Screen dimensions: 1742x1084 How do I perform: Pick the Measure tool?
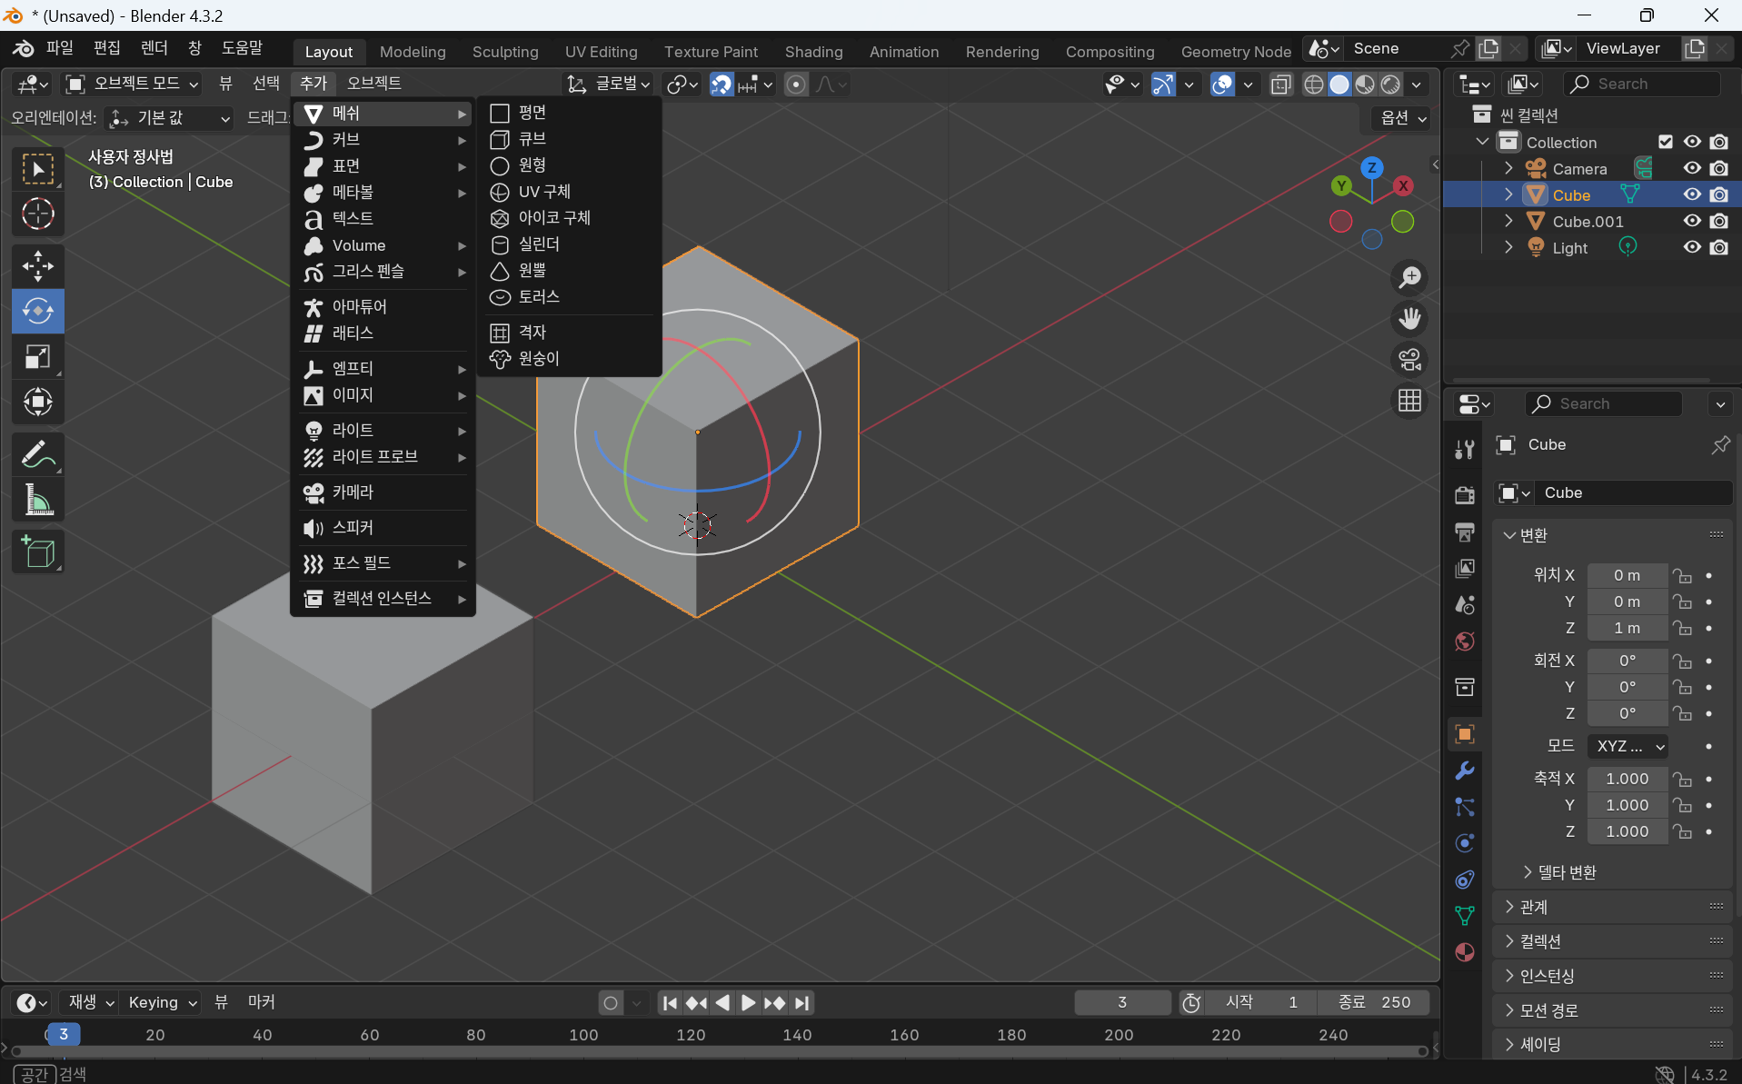[37, 500]
